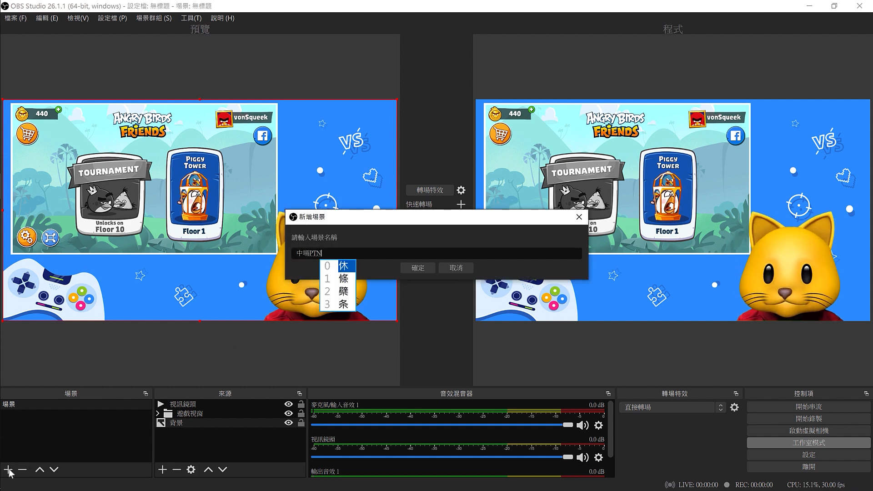Open transition properties gear beside 直接轉場
Screen dimensions: 873x491
[x=734, y=407]
